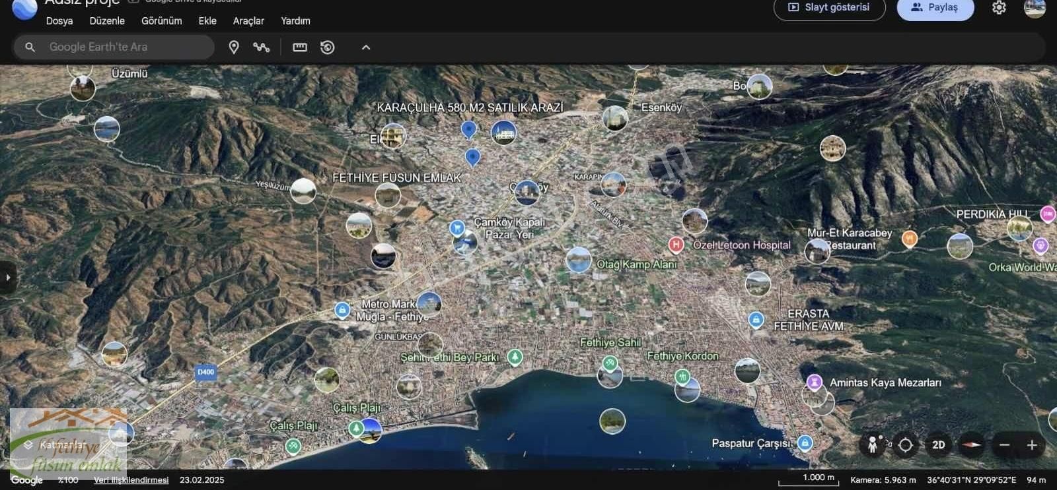The image size is (1057, 490).
Task: Open the Düzenle menu
Action: click(x=107, y=21)
